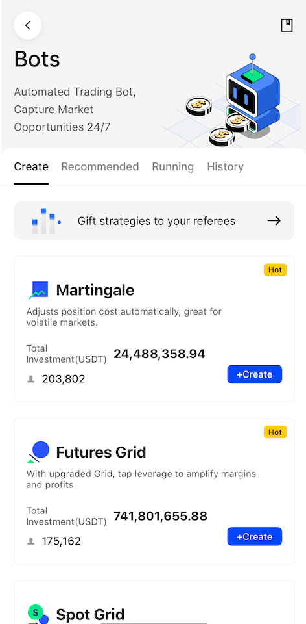
Task: Open the History tab
Action: pos(225,167)
